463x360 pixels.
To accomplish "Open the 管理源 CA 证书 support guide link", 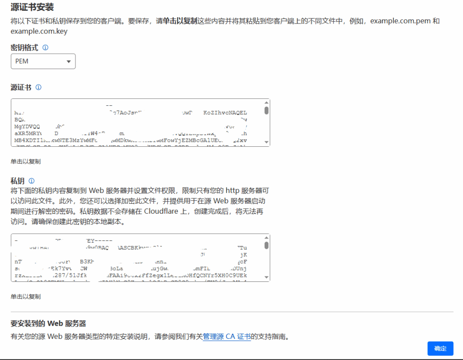I will click(x=227, y=337).
